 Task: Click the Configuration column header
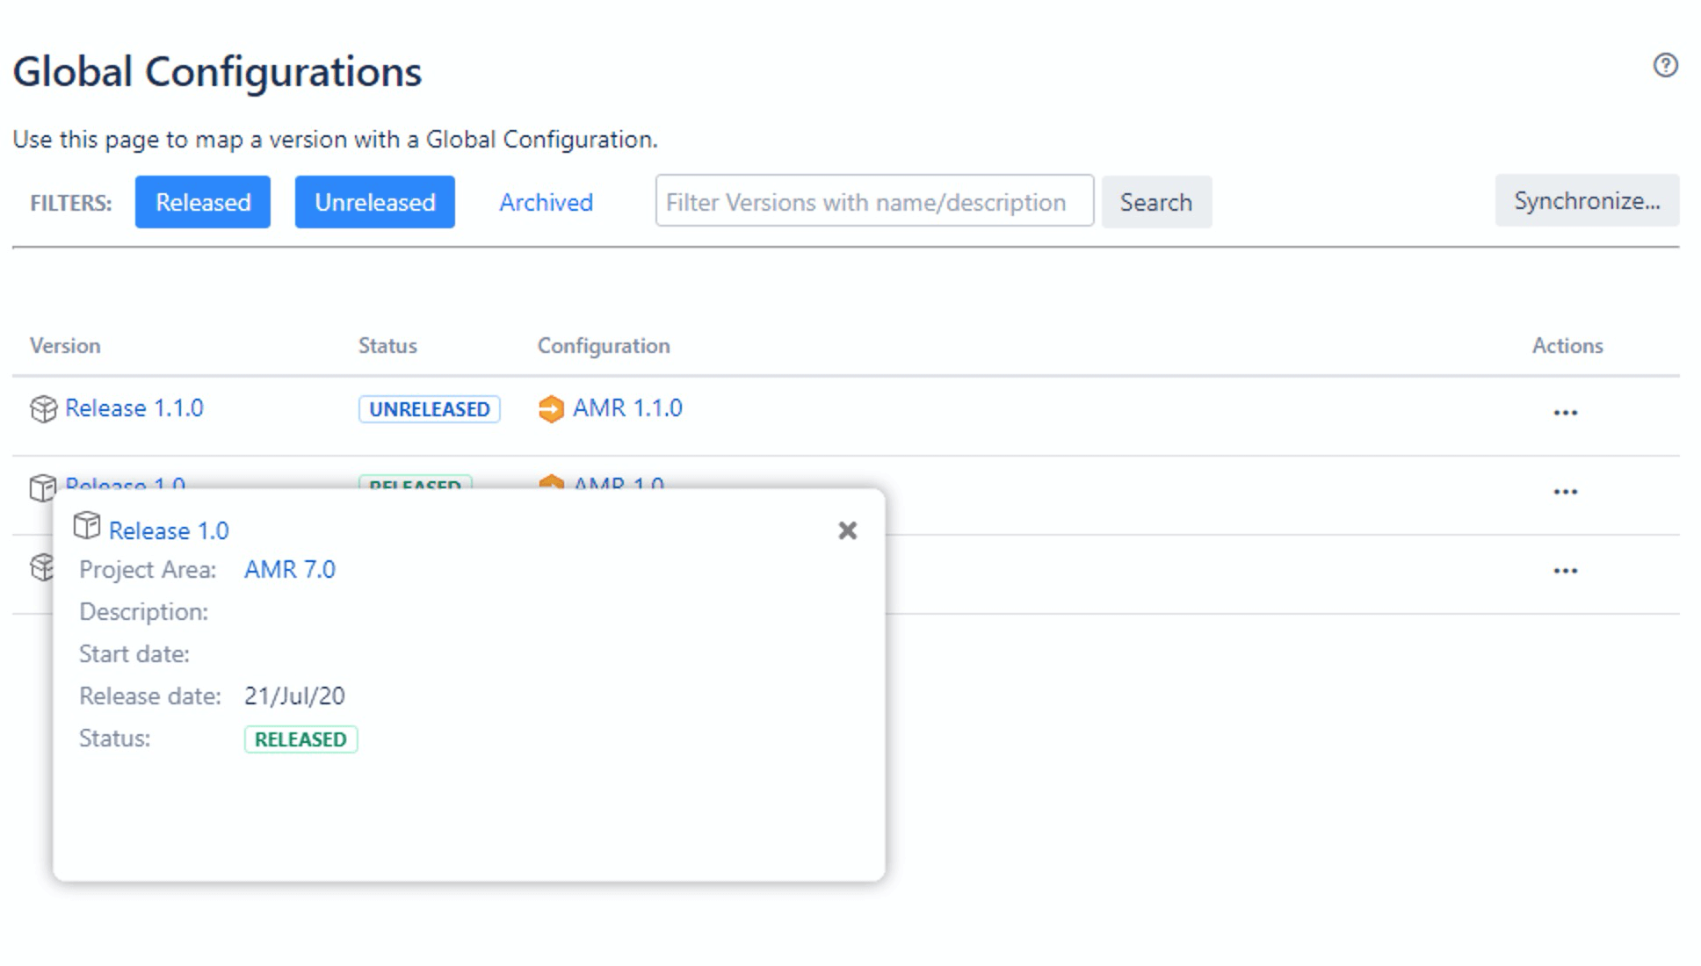[604, 346]
